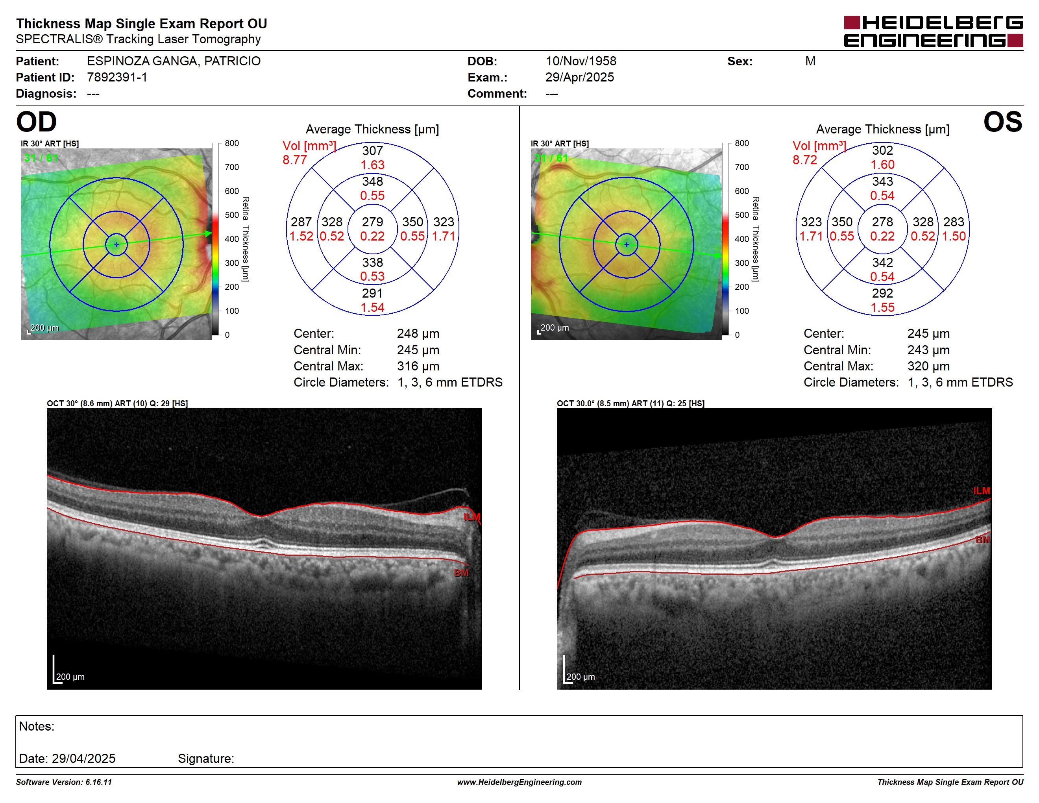Image resolution: width=1039 pixels, height=803 pixels.
Task: Click OS Center value 245 µm
Action: point(928,333)
